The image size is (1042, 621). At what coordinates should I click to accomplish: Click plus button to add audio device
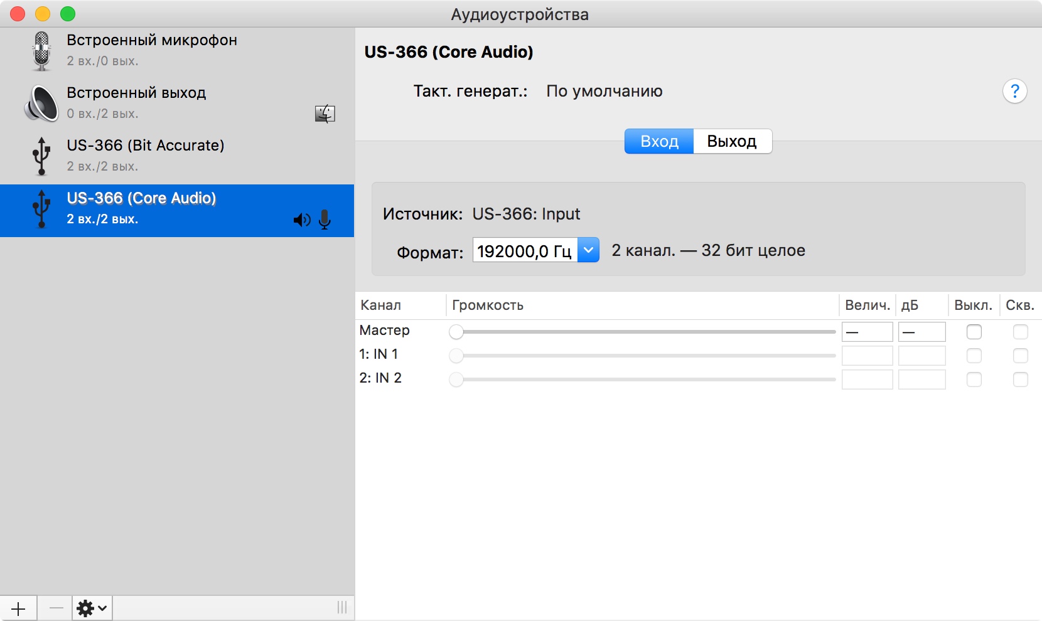(18, 608)
